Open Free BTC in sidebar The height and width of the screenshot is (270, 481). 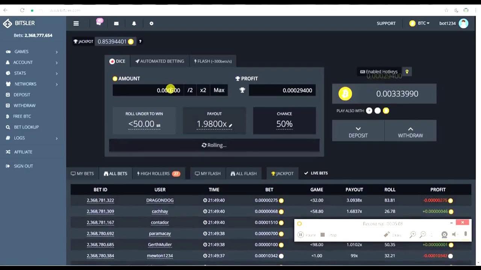pos(22,116)
